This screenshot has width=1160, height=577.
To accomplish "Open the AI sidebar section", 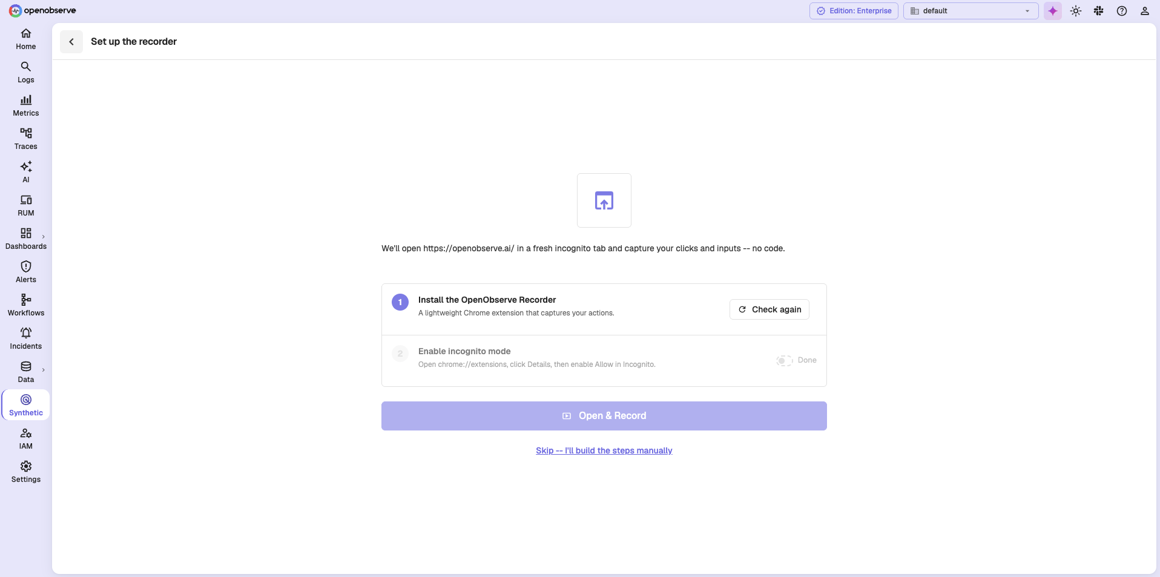I will (x=26, y=173).
